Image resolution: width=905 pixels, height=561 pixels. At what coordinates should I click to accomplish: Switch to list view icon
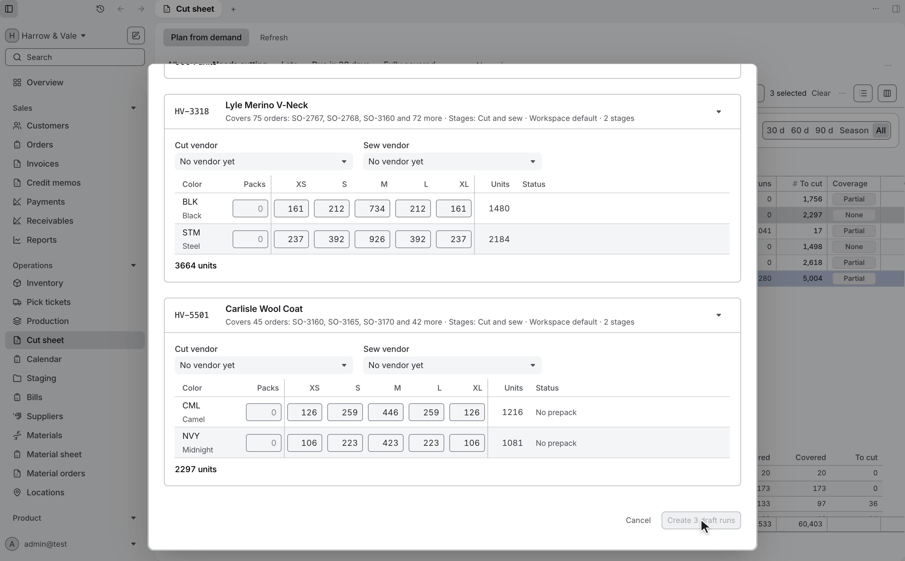(863, 93)
